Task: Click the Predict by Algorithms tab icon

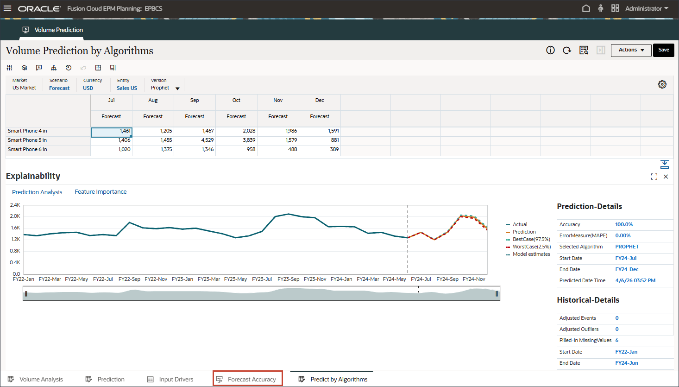Action: point(302,379)
